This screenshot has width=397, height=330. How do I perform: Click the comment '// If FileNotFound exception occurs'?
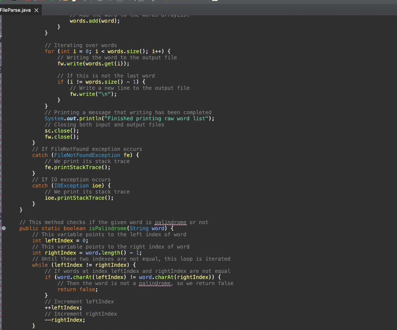pos(87,149)
